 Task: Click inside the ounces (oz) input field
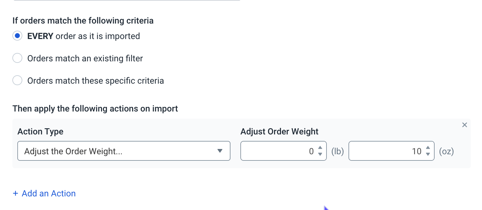coord(387,151)
